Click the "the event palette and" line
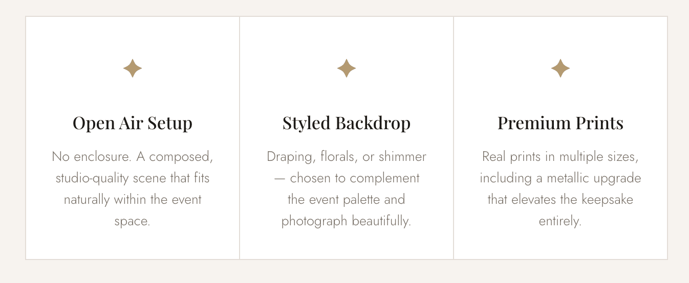This screenshot has width=689, height=283. coord(347,200)
